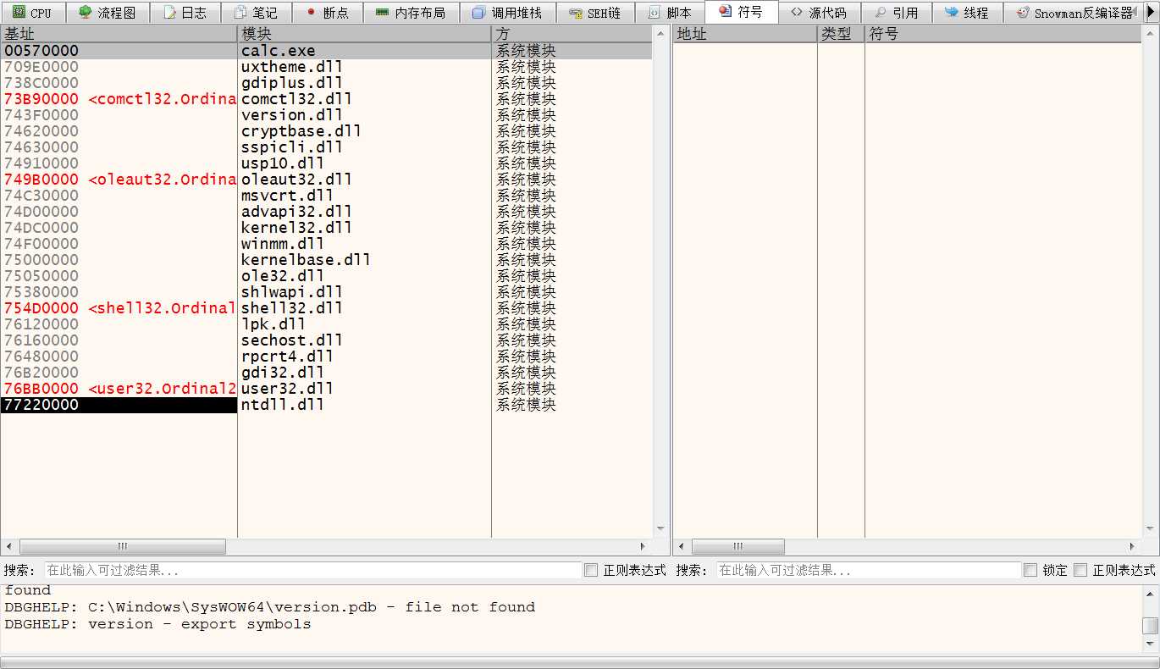Open the 源代码 source tab
The height and width of the screenshot is (669, 1160).
click(x=819, y=12)
